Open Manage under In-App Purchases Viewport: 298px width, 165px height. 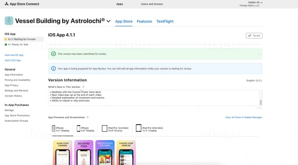(9, 110)
